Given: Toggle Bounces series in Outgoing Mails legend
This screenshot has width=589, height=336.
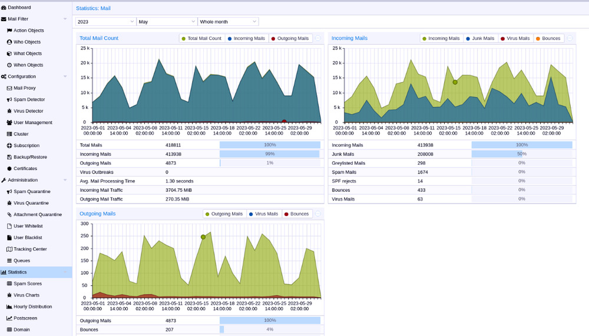Looking at the screenshot, I should 296,214.
